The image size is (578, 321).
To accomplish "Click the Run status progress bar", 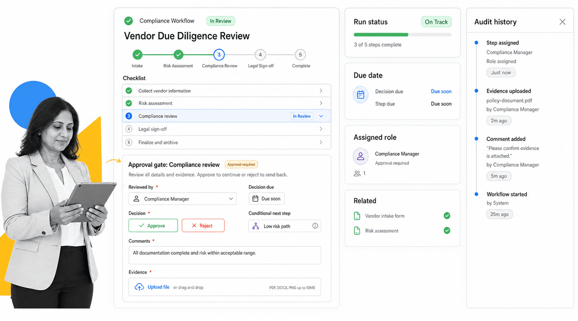I will pos(402,35).
